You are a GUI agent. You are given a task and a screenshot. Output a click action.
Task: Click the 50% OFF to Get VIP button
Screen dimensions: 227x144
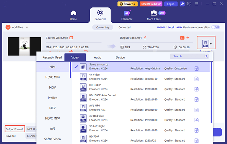[151, 4]
